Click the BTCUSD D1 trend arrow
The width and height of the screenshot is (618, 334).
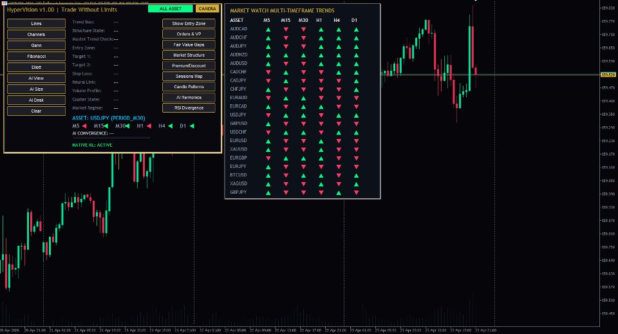point(356,175)
